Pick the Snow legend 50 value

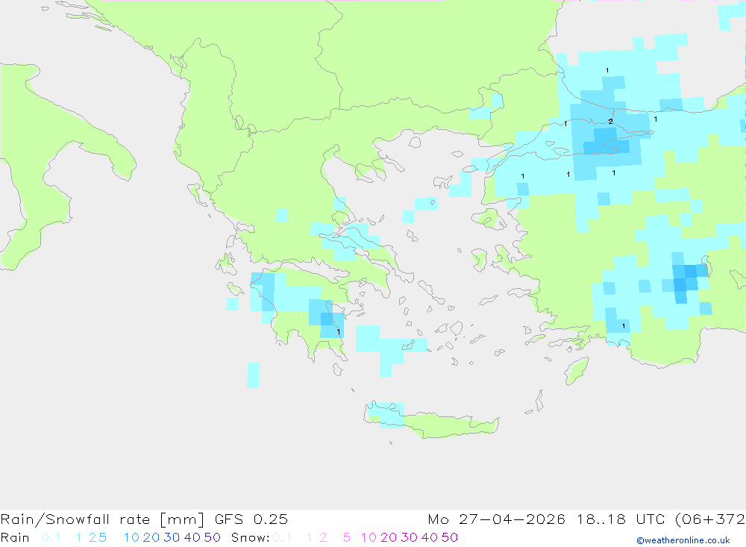[x=450, y=537]
